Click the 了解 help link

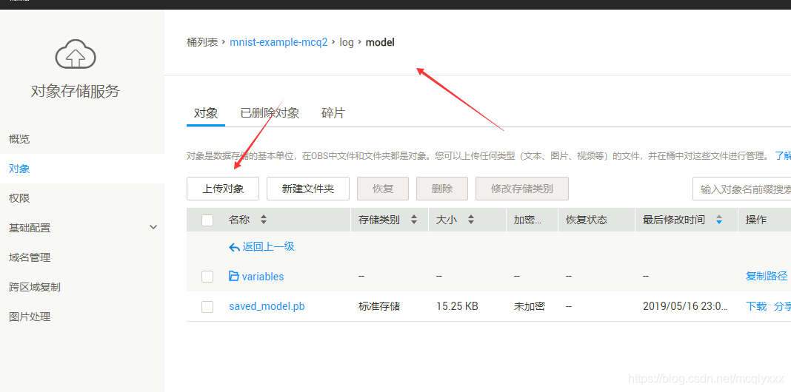tap(783, 156)
